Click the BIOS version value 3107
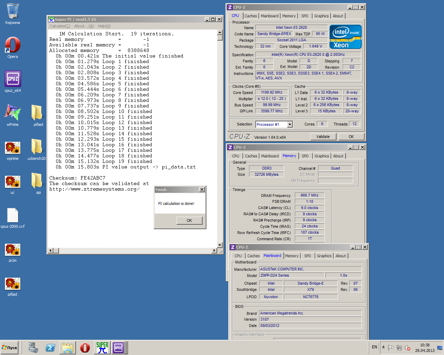Viewport: 444px width, 355px height. point(310,319)
